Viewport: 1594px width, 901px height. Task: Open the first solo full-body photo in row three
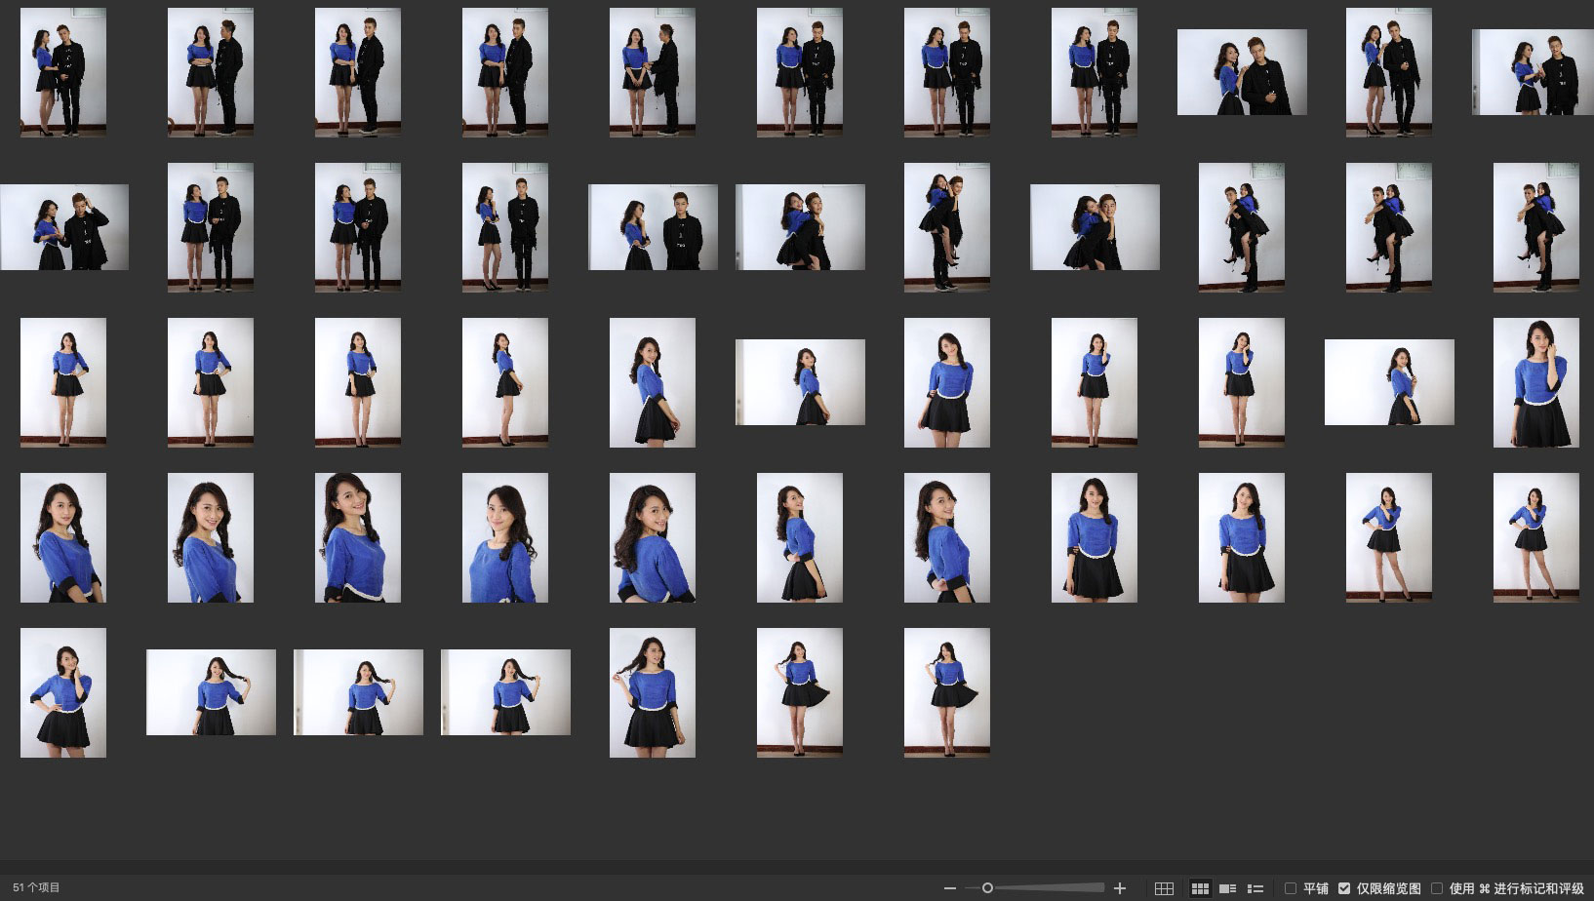63,382
